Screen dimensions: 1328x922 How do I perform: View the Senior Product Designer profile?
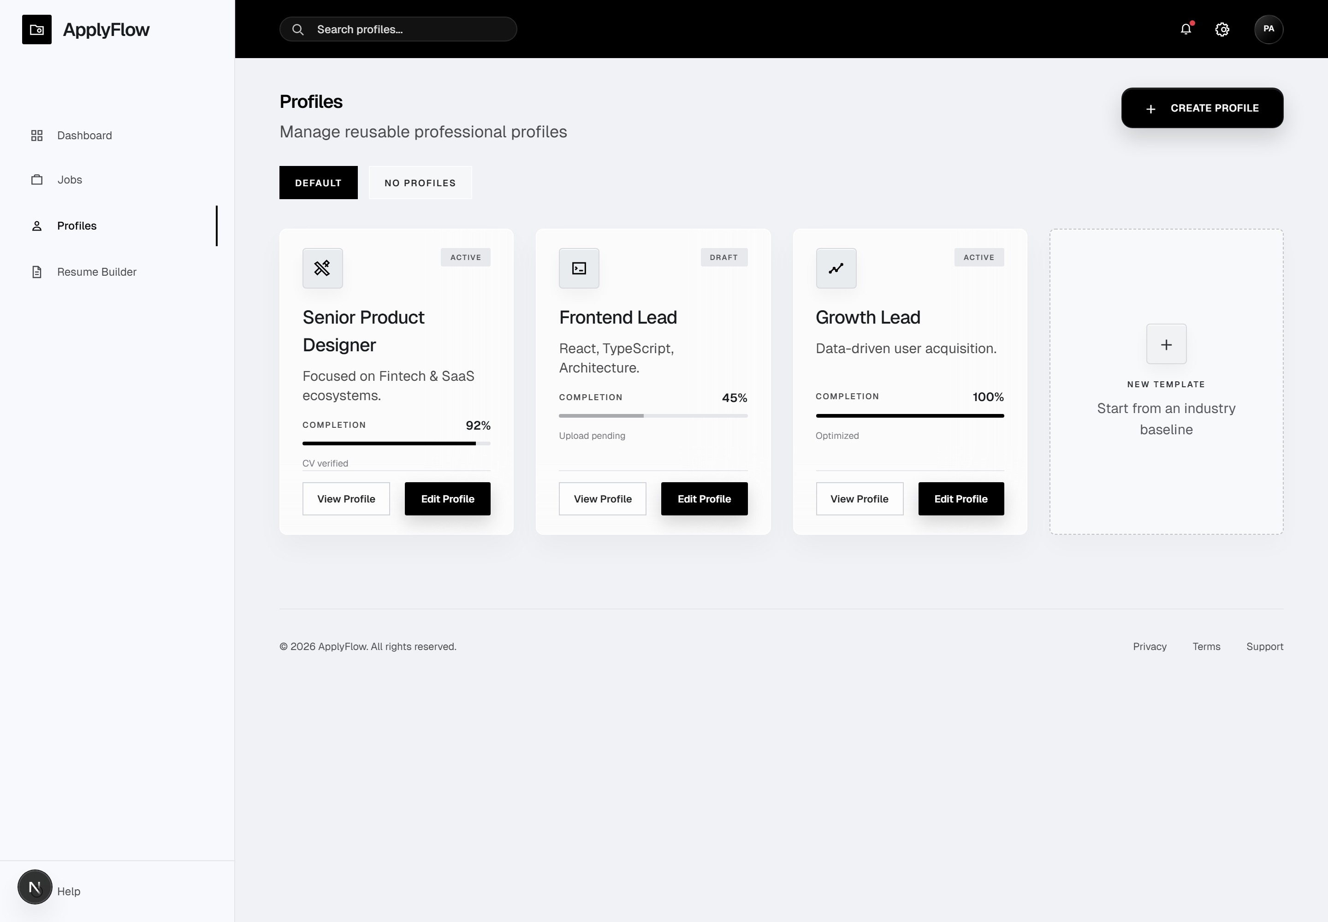point(346,498)
